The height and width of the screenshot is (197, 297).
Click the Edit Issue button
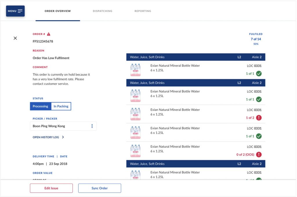tap(51, 188)
